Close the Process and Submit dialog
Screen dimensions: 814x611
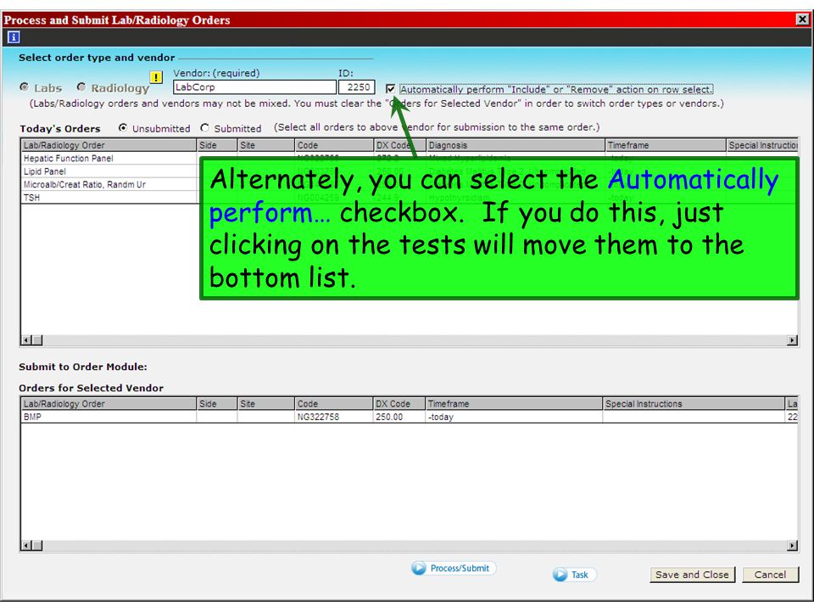[x=802, y=20]
